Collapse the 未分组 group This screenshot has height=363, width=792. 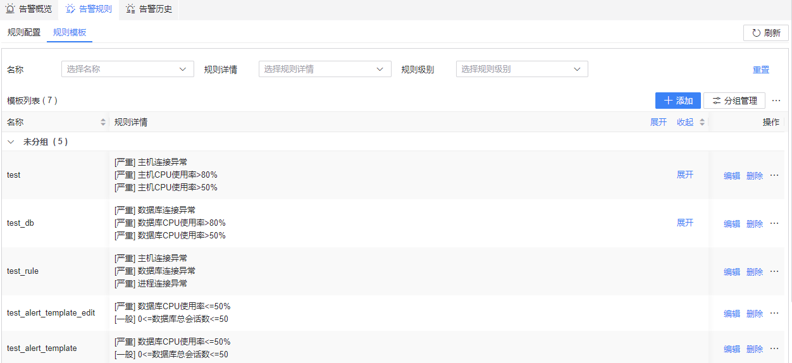pos(11,142)
